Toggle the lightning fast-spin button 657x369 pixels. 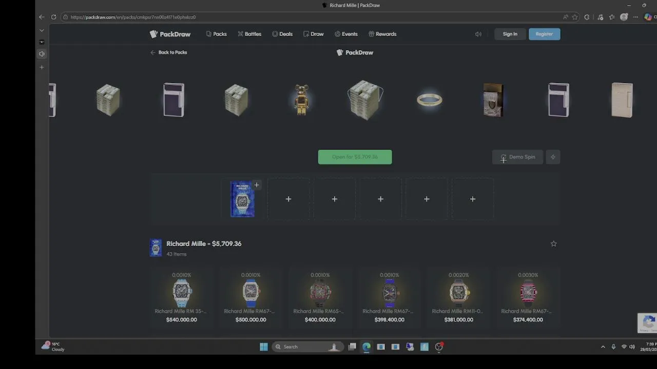pyautogui.click(x=553, y=157)
